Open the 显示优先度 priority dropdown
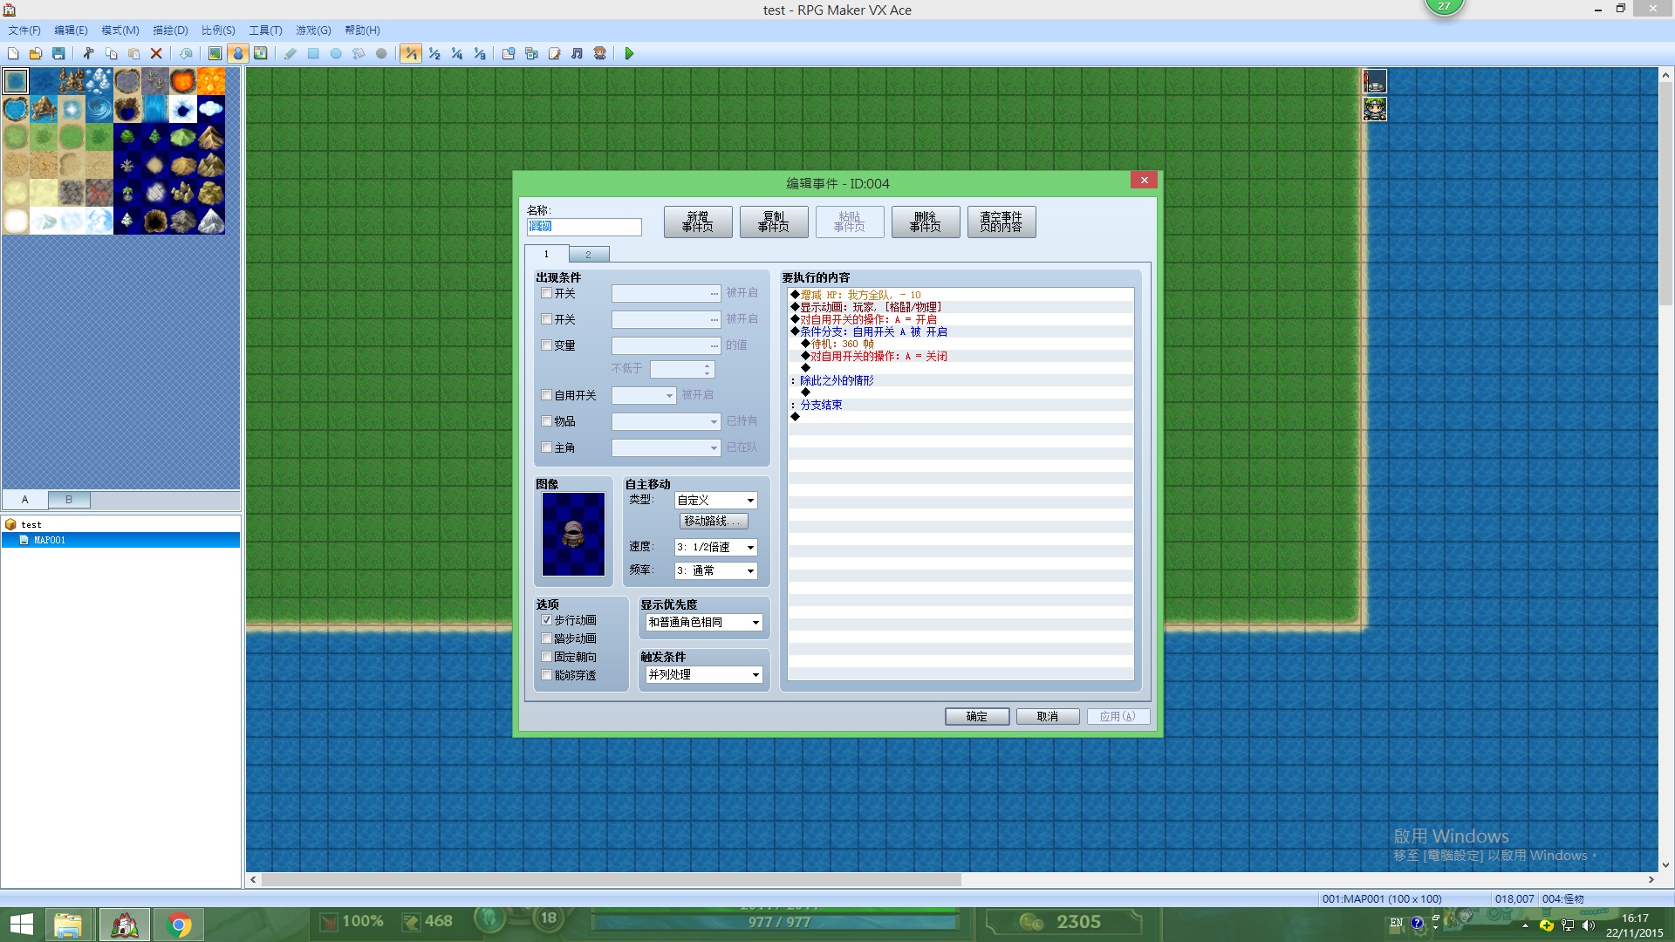The height and width of the screenshot is (942, 1675). (704, 622)
